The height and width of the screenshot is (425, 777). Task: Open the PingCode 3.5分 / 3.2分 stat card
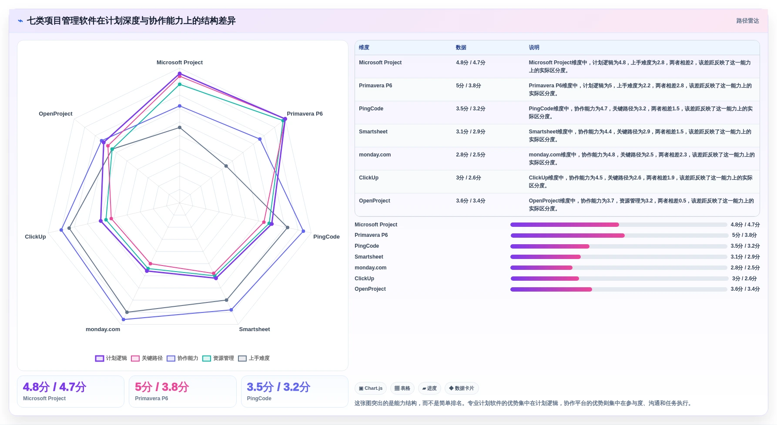click(x=295, y=392)
